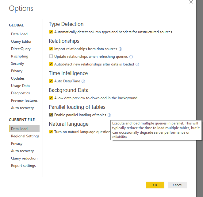Viewport: 203px width, 197px height.
Task: Click the CURRENT FILE section label
Action: point(22,120)
